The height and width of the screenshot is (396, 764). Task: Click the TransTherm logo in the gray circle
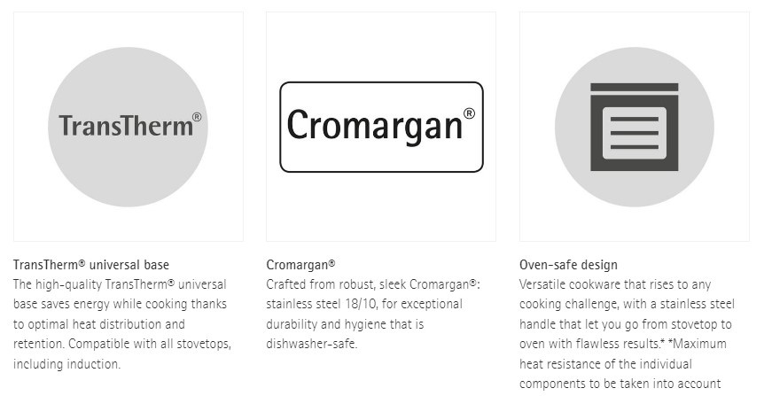pyautogui.click(x=129, y=126)
